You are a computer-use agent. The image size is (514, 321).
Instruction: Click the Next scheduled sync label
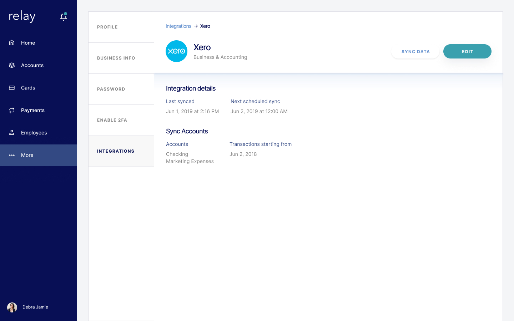[255, 101]
